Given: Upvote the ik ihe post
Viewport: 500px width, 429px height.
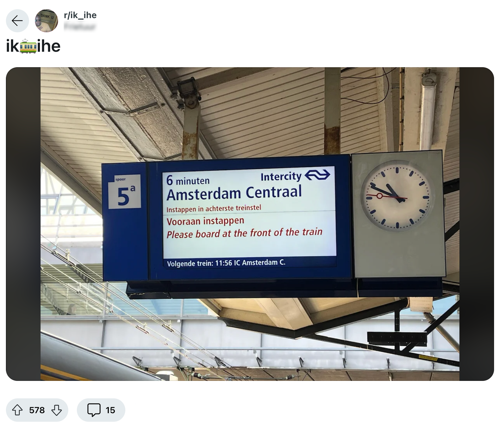Looking at the screenshot, I should (x=17, y=410).
